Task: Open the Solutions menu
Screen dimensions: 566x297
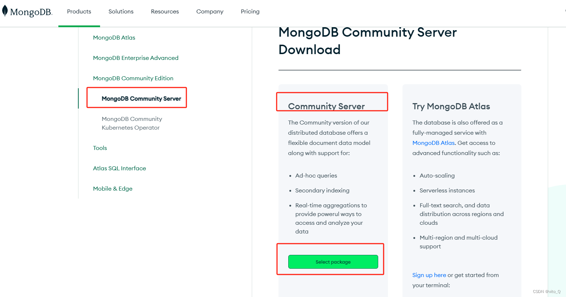Action: click(121, 11)
